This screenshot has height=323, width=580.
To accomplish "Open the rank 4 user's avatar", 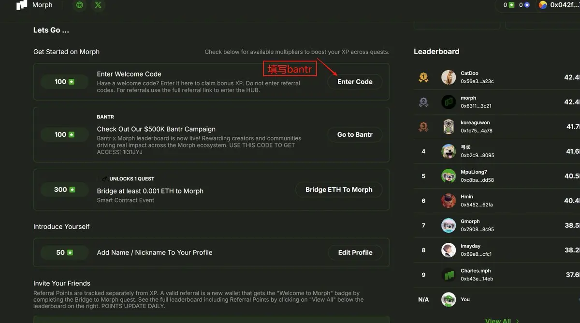I will click(x=449, y=151).
